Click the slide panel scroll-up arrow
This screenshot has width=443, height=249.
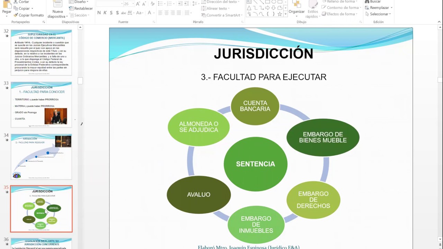[x=80, y=27]
